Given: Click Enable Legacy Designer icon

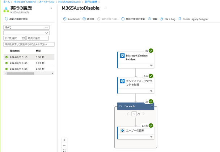Looking at the screenshot, I should 179,19.
